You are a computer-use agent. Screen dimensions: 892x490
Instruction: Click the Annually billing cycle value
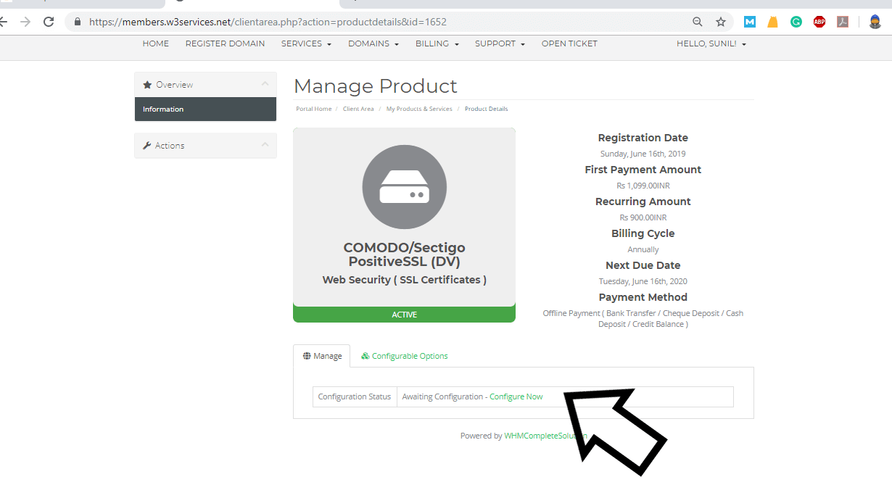click(x=643, y=249)
